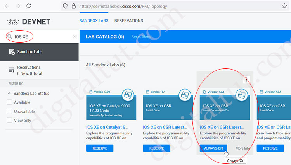Viewport: 291px width, 165px height.
Task: Click the magnifier search icon
Action: tap(10, 36)
